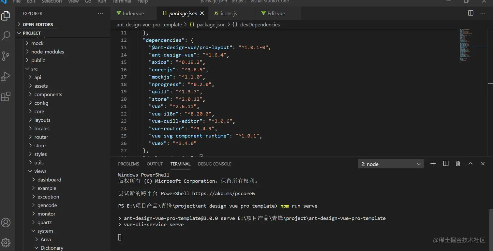Split the terminal pane
Image resolution: width=493 pixels, height=251 pixels.
tap(446, 164)
